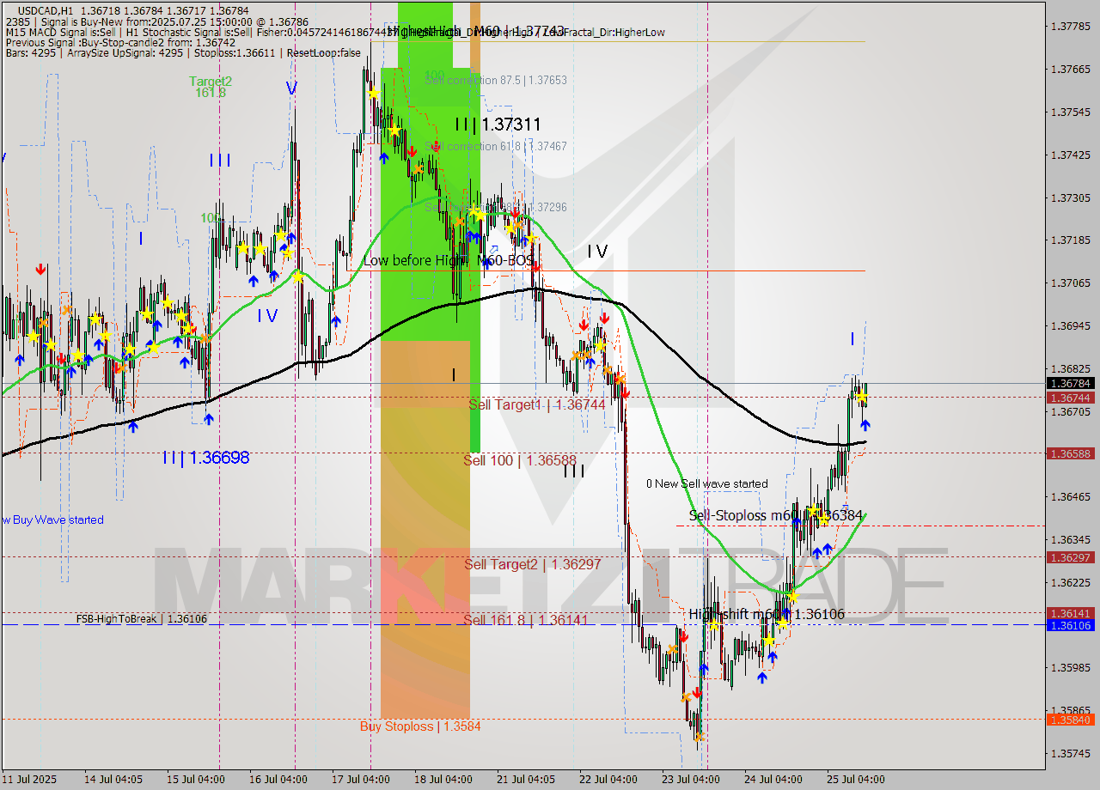
Task: Click the red down arrow near the 11 Jul highs
Action: 41,268
